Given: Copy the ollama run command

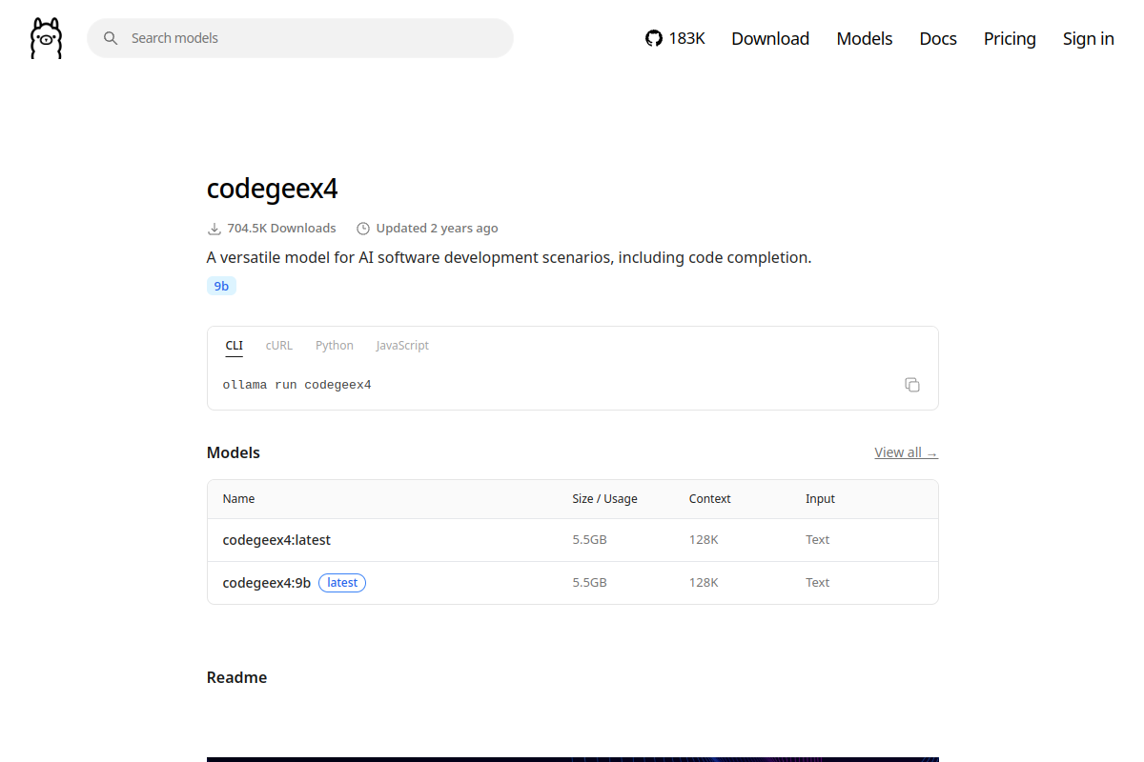Looking at the screenshot, I should click(912, 385).
